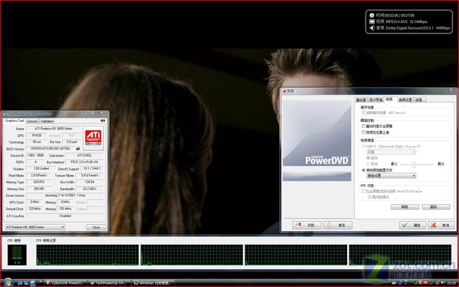Click the ATI Radeon logo in GPU-Z

pos(93,138)
